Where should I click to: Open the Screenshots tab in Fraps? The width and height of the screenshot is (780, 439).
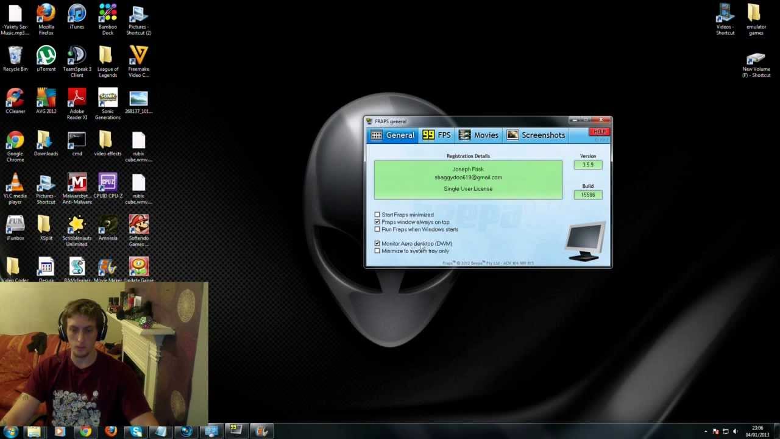click(x=536, y=135)
